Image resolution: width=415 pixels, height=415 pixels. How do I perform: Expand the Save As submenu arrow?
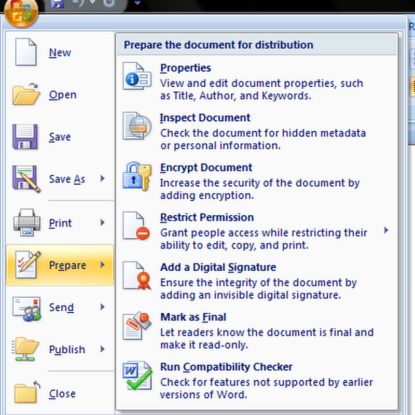(x=102, y=178)
